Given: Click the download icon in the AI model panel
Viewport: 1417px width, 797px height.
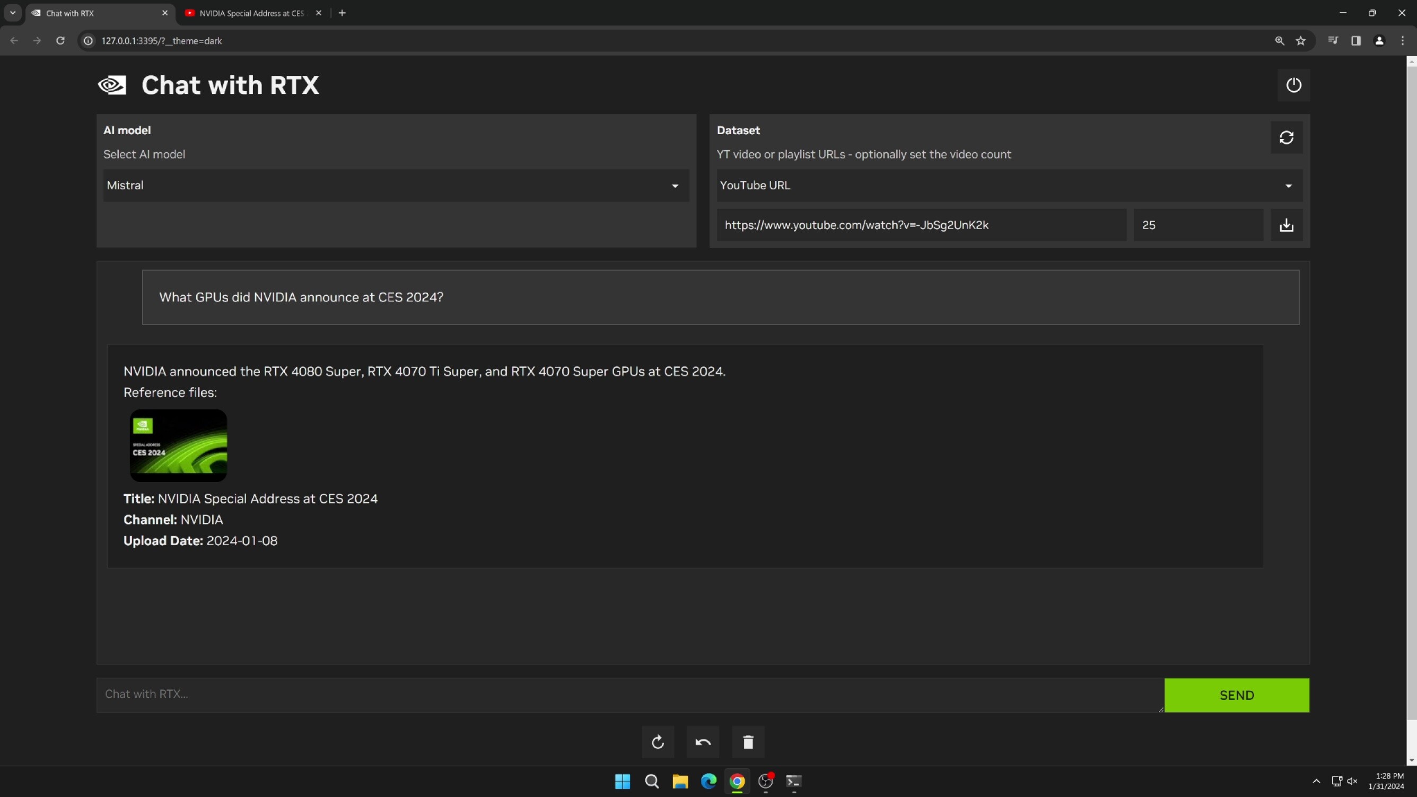Looking at the screenshot, I should click(675, 224).
